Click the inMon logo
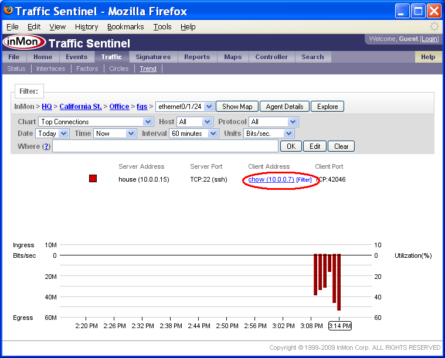 tap(24, 42)
